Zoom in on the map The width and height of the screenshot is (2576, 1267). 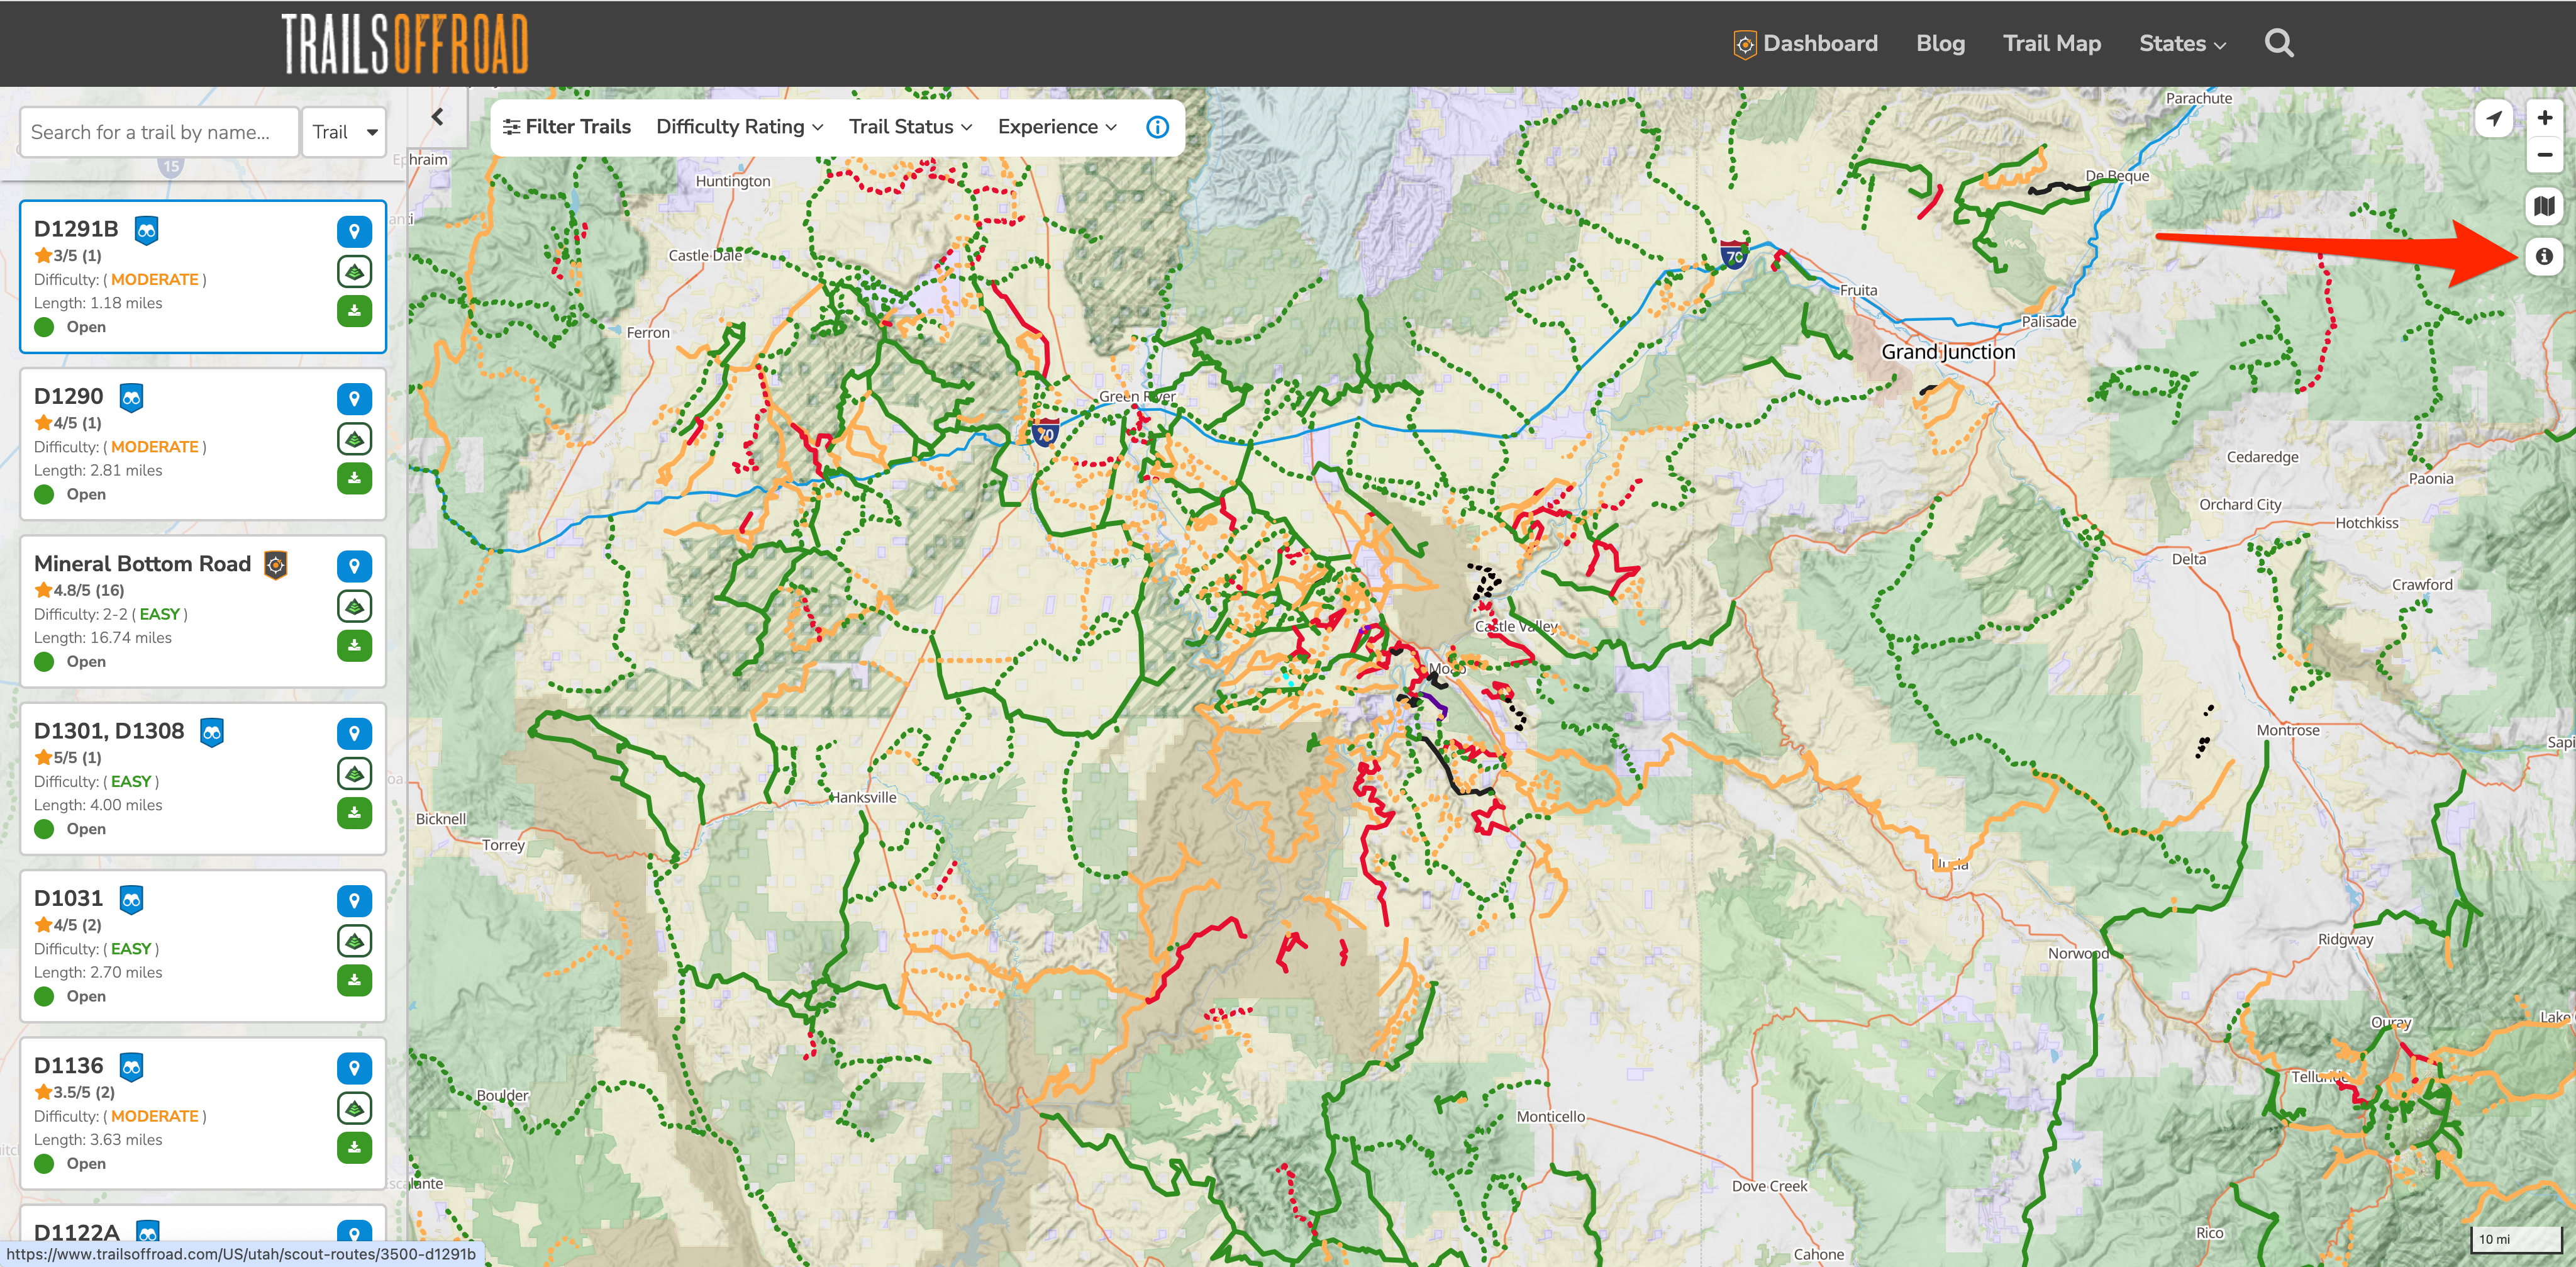[x=2544, y=118]
